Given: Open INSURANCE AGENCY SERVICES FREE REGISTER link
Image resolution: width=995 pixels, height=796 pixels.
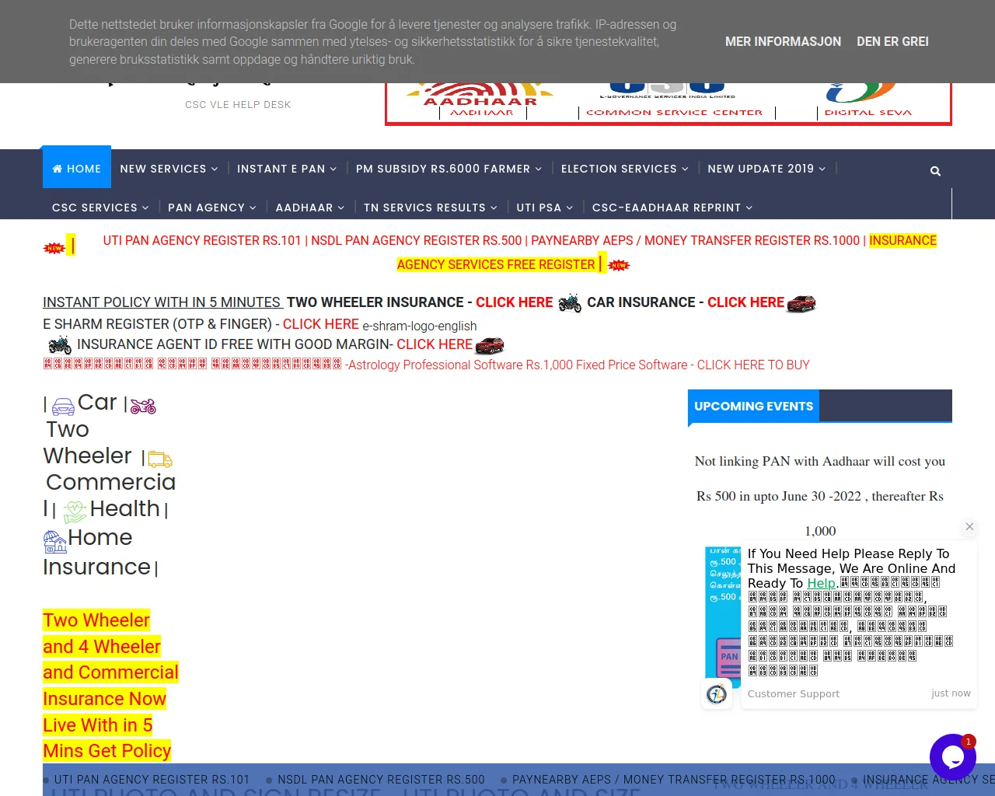Looking at the screenshot, I should 667,253.
